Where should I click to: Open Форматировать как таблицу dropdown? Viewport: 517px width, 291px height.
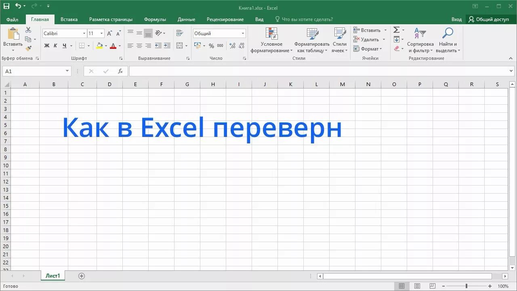312,40
